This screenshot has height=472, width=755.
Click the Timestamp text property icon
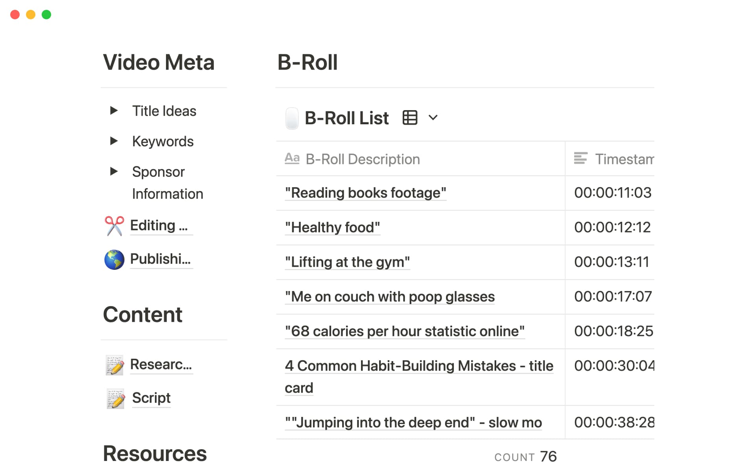(x=580, y=158)
